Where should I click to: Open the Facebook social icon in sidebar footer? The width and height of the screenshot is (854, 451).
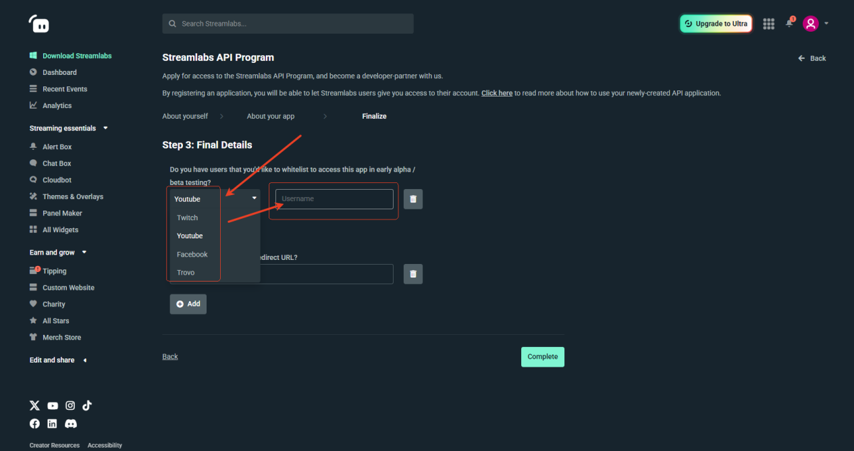(x=34, y=423)
